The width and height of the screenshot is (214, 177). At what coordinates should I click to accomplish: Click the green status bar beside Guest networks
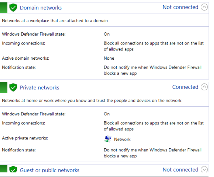point(3,169)
